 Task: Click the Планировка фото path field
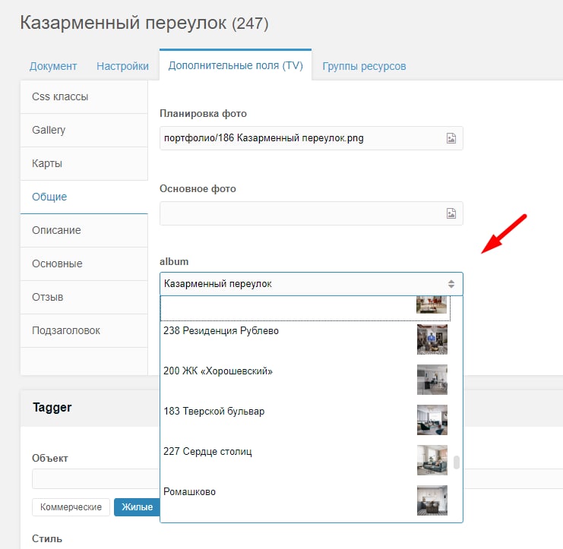[x=312, y=138]
